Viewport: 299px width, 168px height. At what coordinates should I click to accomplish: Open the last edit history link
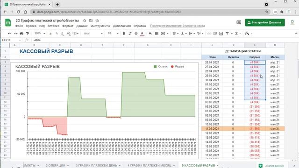(178, 26)
